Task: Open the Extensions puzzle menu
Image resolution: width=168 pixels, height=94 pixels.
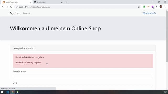Action: [157, 7]
